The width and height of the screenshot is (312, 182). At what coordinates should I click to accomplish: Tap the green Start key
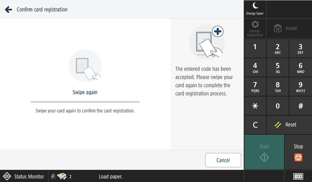(264, 152)
